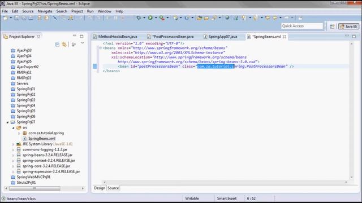Collapse the beans element fold marker
The image size is (362, 203).
[x=100, y=48]
